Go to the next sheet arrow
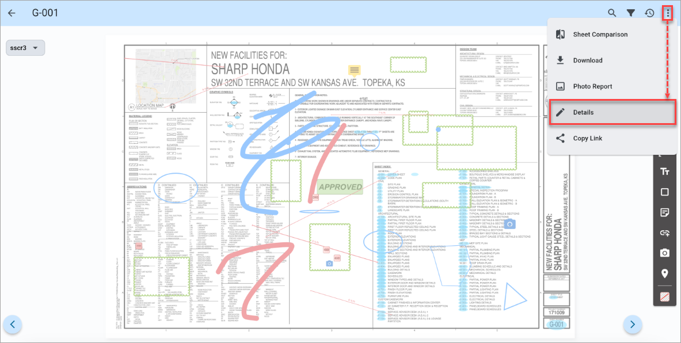The image size is (681, 343). 632,324
